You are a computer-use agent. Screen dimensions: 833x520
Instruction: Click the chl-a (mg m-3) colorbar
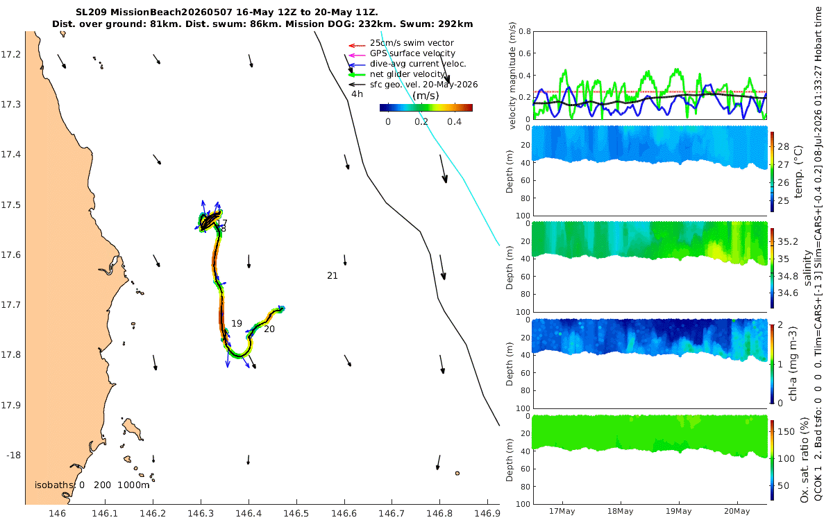pyautogui.click(x=772, y=363)
